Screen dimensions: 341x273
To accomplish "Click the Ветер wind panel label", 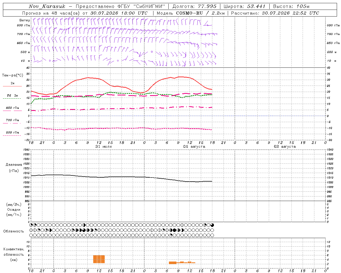I will (25, 20).
